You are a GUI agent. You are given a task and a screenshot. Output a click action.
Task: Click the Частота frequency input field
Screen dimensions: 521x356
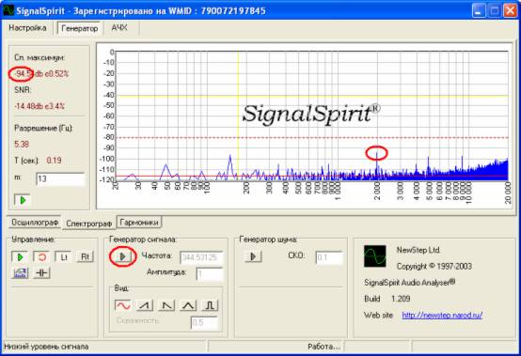click(201, 257)
